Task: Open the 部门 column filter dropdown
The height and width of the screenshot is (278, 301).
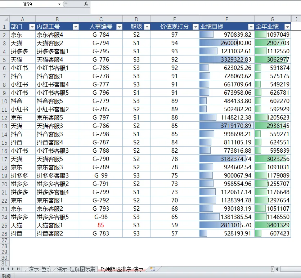Action: (x=32, y=27)
